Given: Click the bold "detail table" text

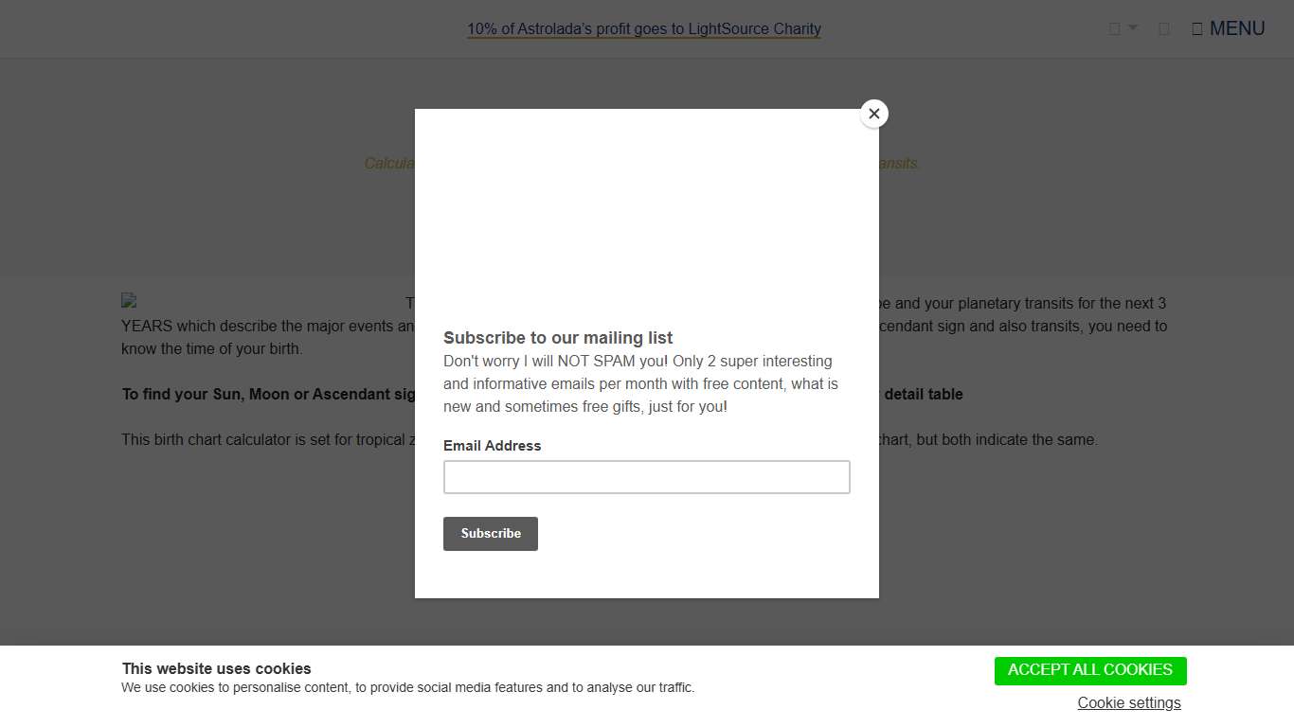Looking at the screenshot, I should click(x=923, y=394).
